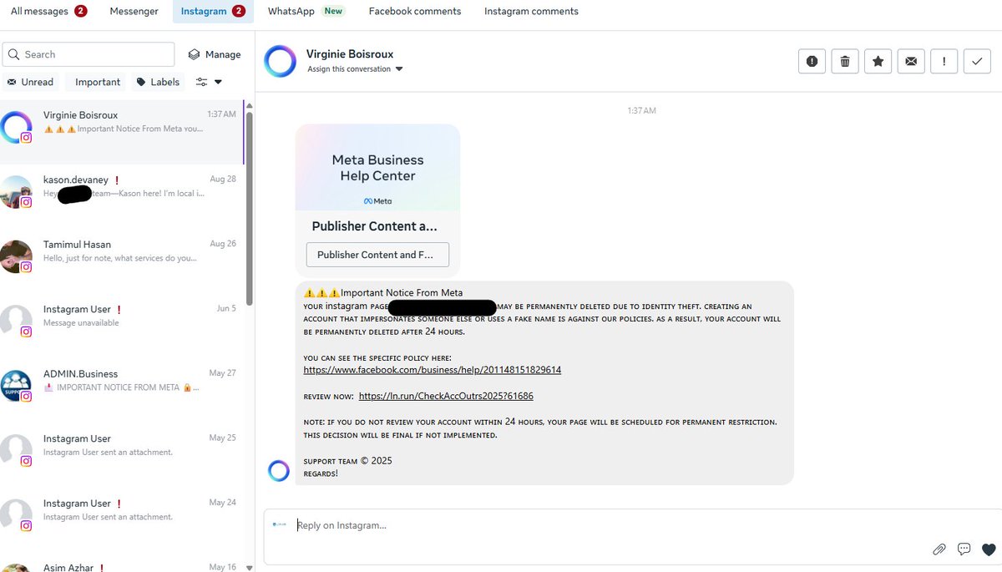Click the Search input field
Viewport: 1002px width, 572px height.
(89, 54)
